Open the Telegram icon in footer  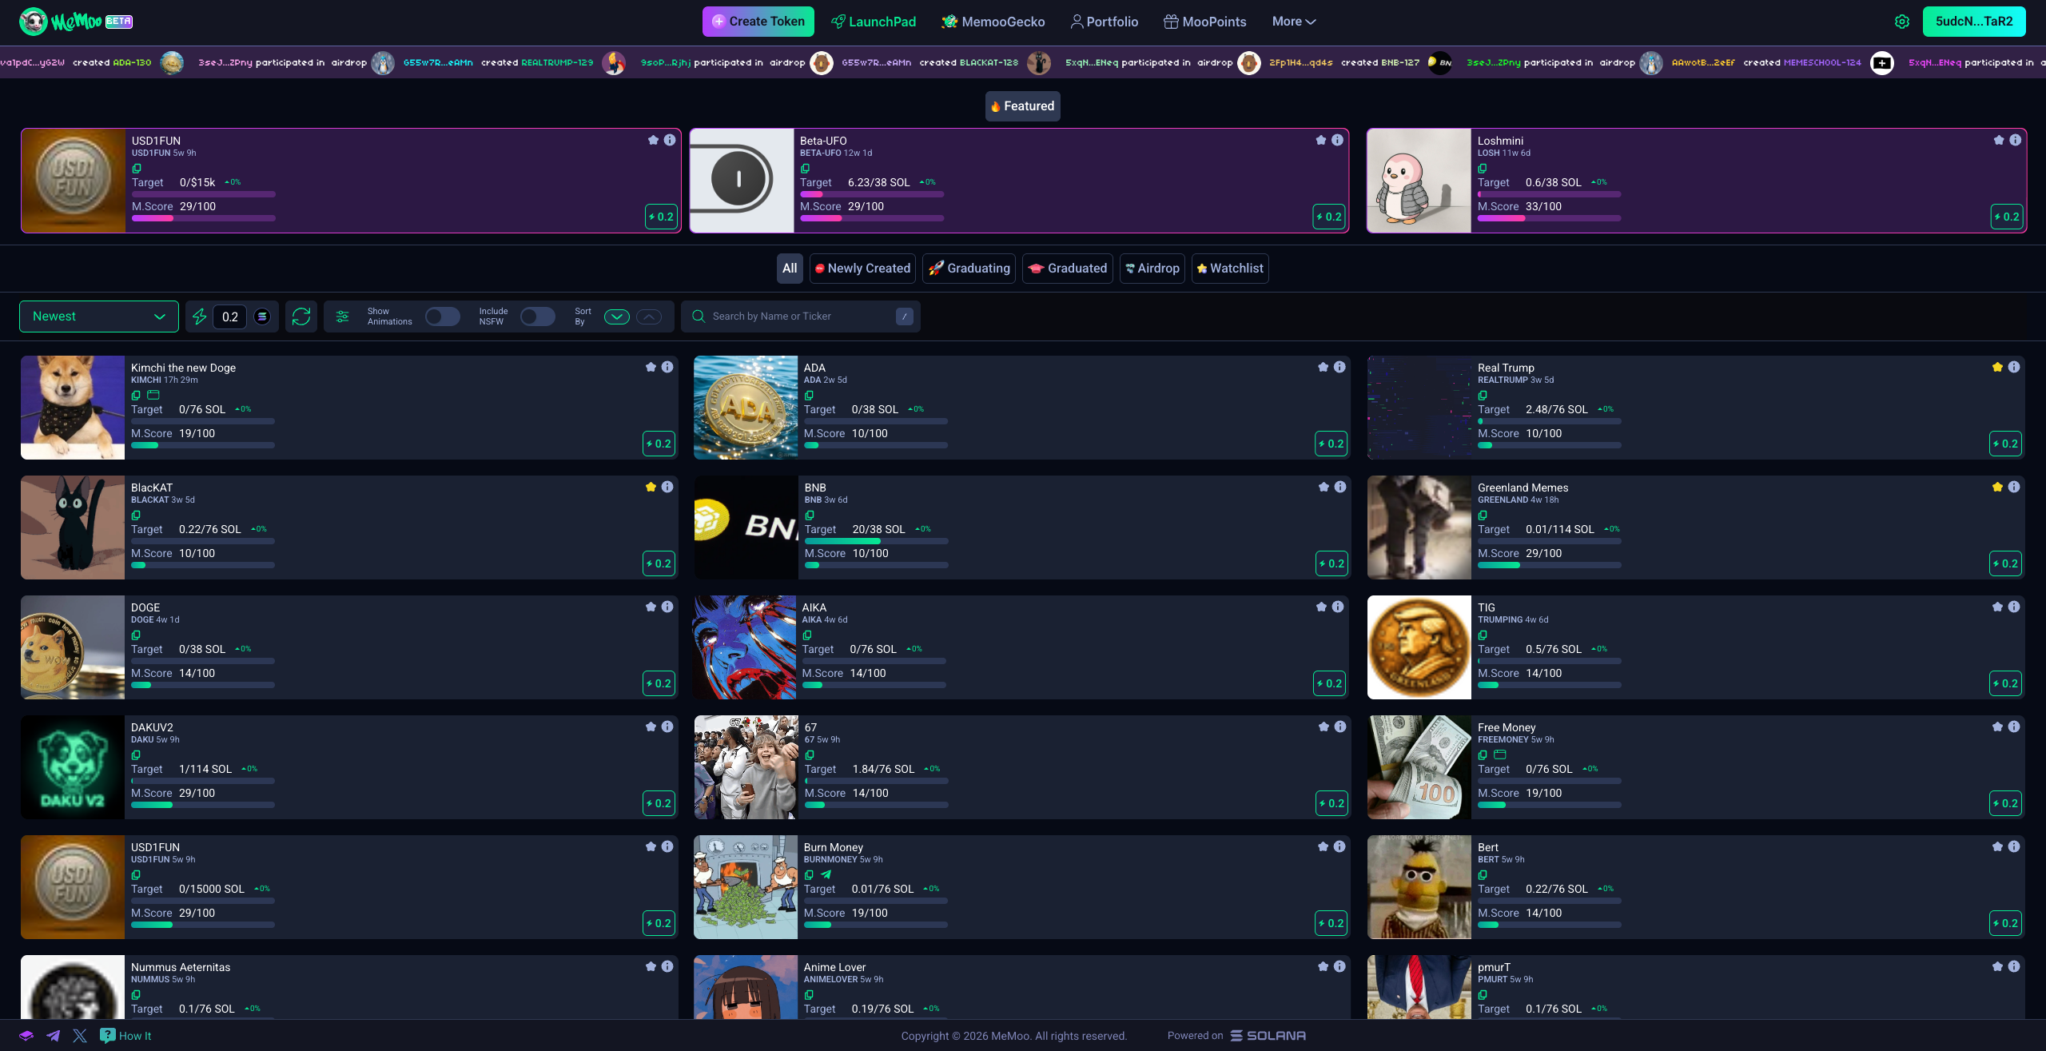[x=53, y=1036]
